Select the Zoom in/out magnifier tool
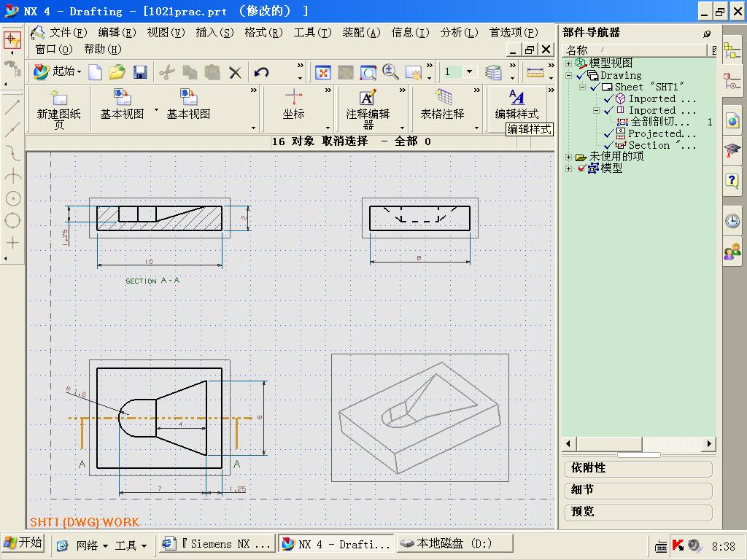Image resolution: width=747 pixels, height=560 pixels. pyautogui.click(x=390, y=72)
